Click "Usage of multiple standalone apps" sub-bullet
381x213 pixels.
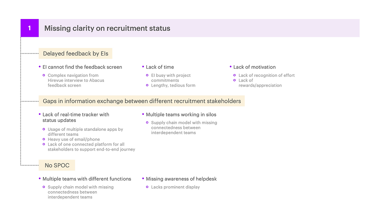point(85,132)
